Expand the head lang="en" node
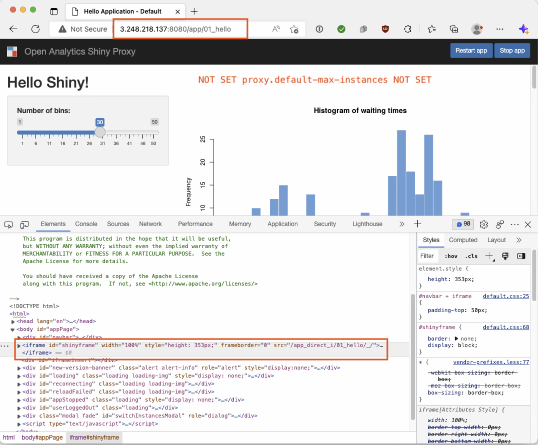 coord(13,321)
